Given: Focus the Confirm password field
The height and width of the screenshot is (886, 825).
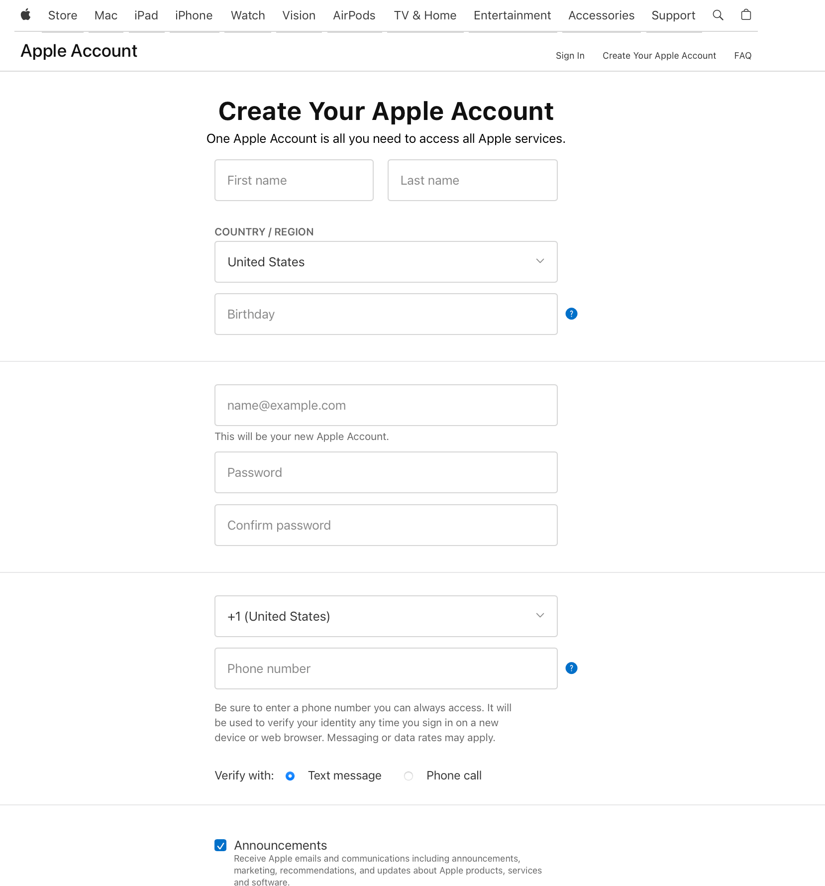Looking at the screenshot, I should click(x=386, y=525).
